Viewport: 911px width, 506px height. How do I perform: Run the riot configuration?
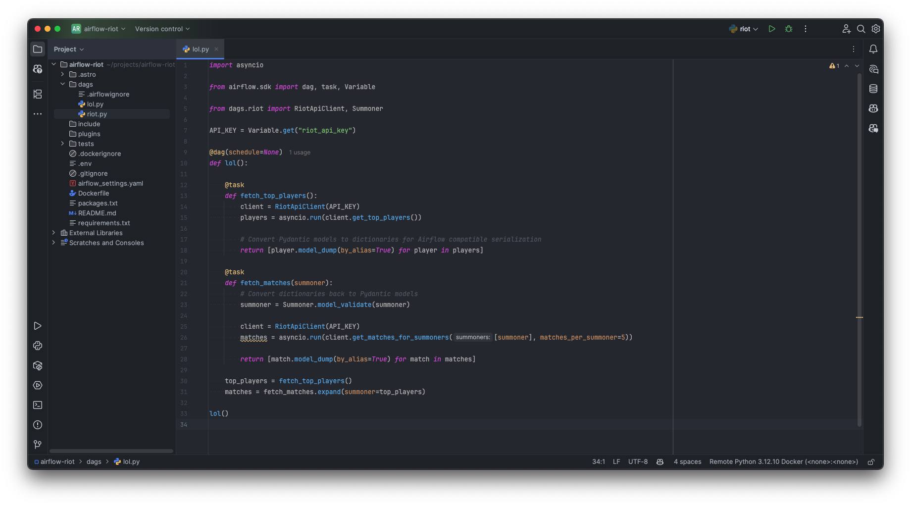(x=771, y=29)
